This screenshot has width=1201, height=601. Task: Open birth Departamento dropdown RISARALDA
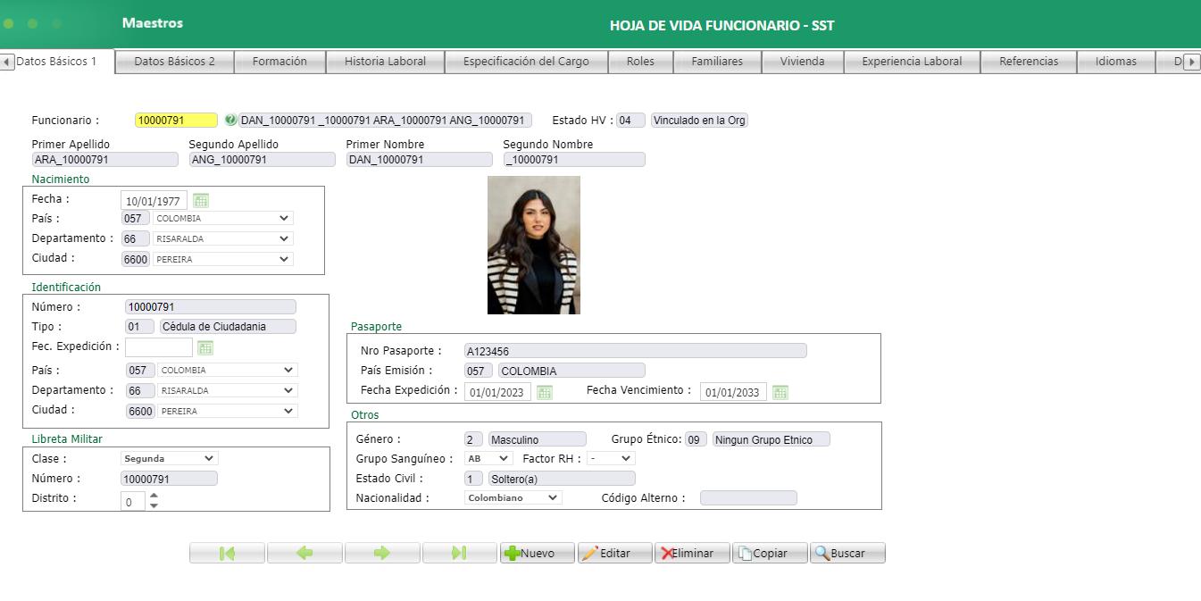(223, 238)
